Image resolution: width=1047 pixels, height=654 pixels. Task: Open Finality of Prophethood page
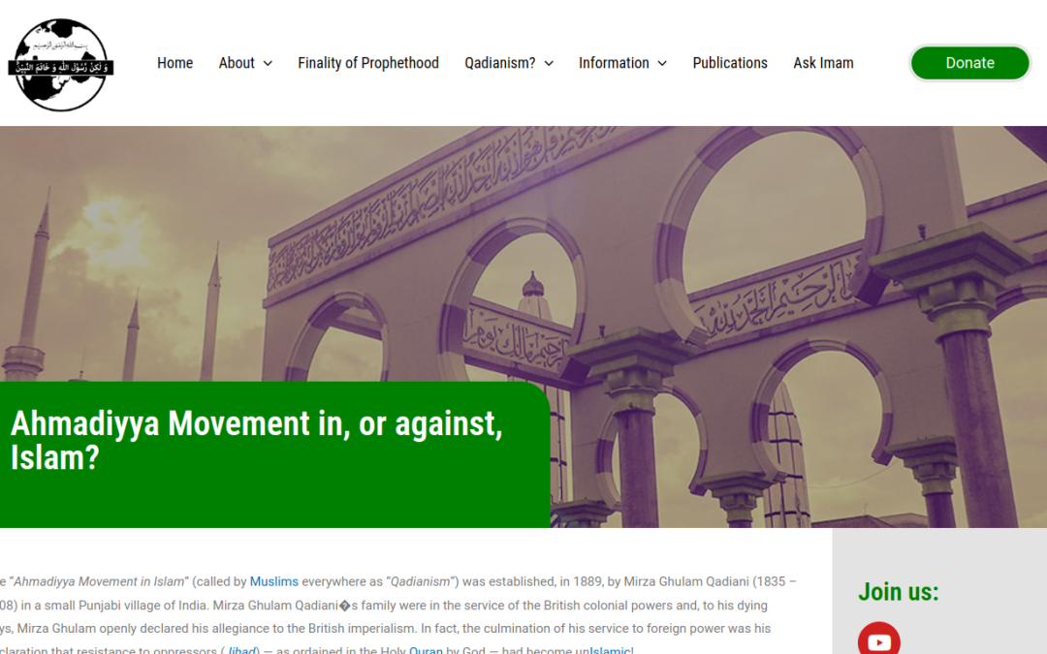coord(368,63)
